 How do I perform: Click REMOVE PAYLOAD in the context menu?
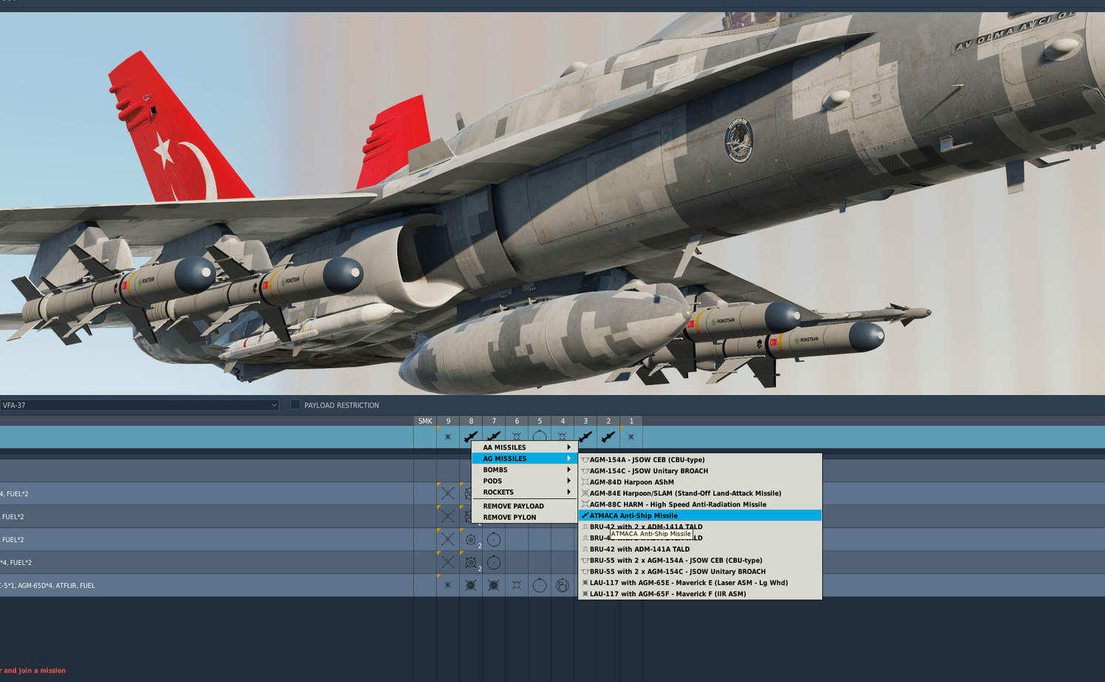point(513,507)
